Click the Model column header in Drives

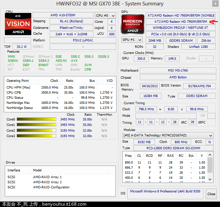[70, 170]
